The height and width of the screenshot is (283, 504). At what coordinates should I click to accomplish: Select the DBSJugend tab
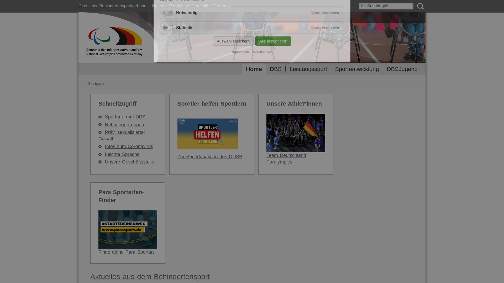402,69
